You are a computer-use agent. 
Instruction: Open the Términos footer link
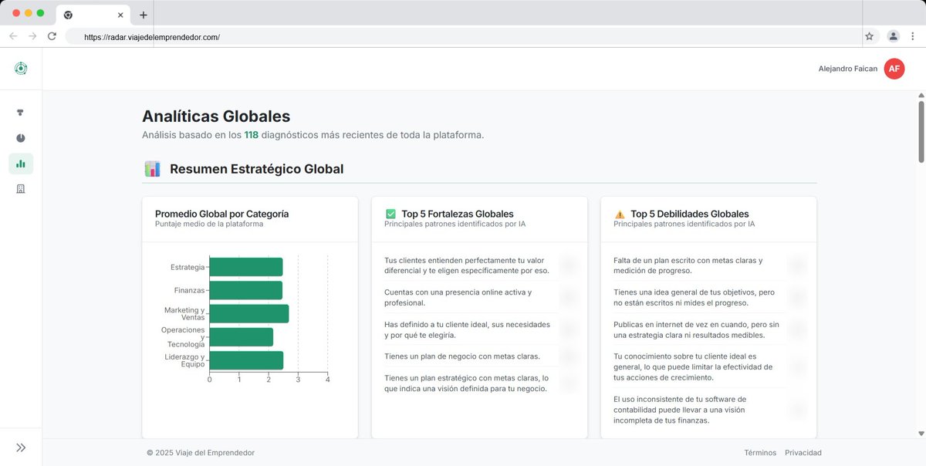point(760,453)
